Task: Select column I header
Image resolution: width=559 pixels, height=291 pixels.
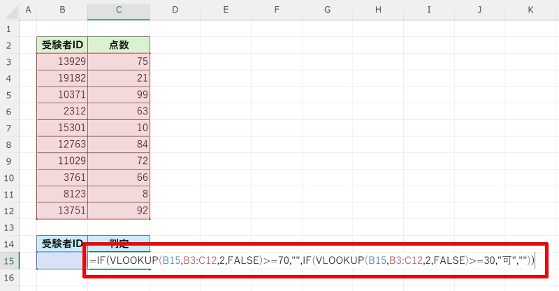Action: point(429,10)
